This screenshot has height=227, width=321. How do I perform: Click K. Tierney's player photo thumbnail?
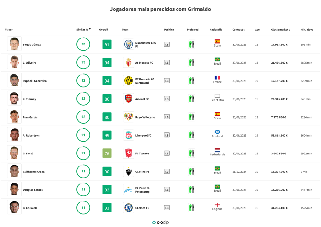14,99
